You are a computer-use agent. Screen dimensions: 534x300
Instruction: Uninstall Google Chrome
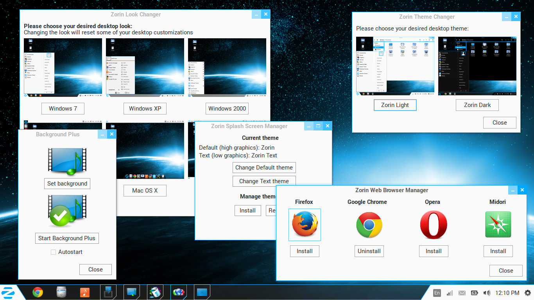[369, 251]
